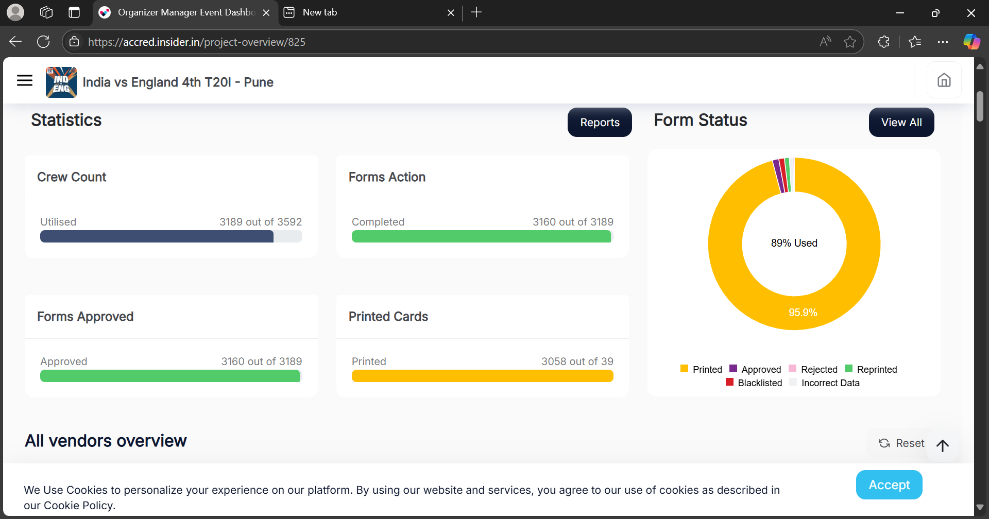Toggle Approved legend item in chart
This screenshot has height=519, width=989.
tap(755, 369)
